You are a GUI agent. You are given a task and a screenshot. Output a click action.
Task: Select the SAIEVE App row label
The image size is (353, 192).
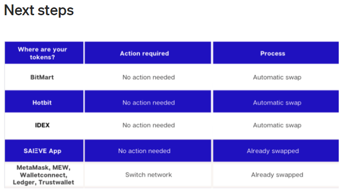tap(42, 151)
